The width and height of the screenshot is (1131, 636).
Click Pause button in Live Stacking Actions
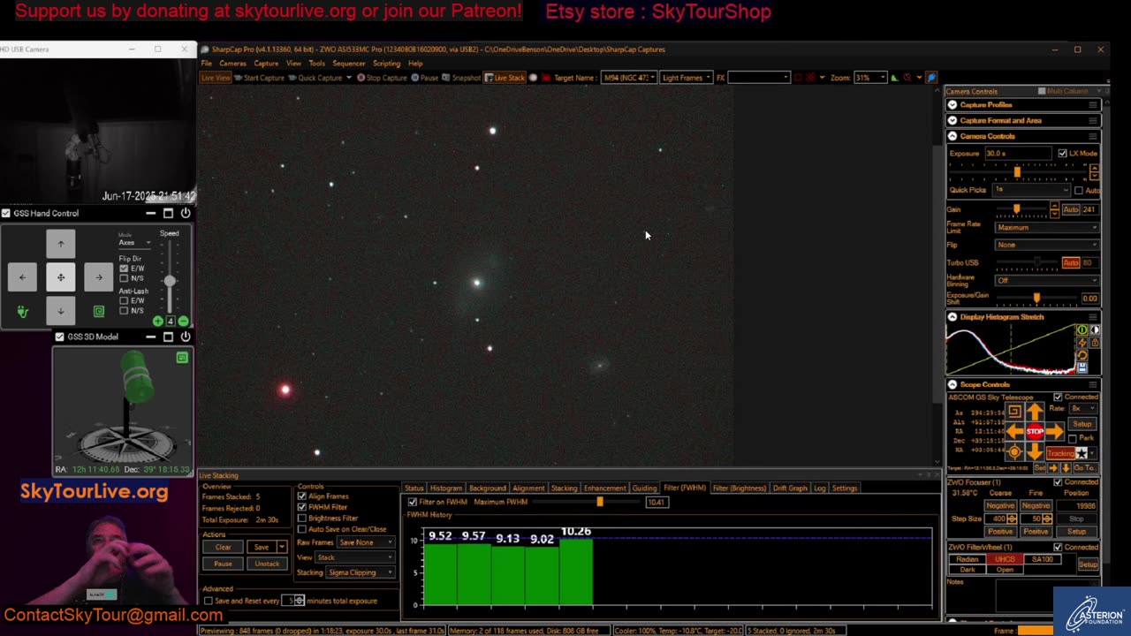(223, 564)
